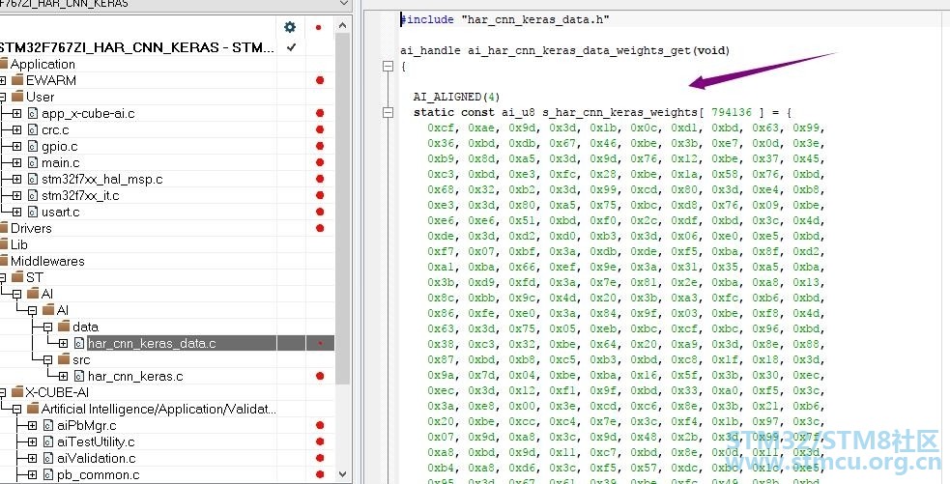Image resolution: width=950 pixels, height=484 pixels.
Task: Click the red status dot on the main.c row
Action: click(320, 163)
